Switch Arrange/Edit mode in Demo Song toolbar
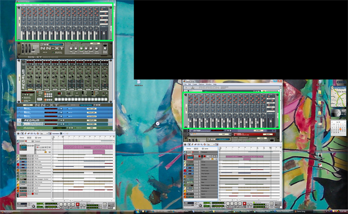This screenshot has height=214, width=348. point(185,144)
